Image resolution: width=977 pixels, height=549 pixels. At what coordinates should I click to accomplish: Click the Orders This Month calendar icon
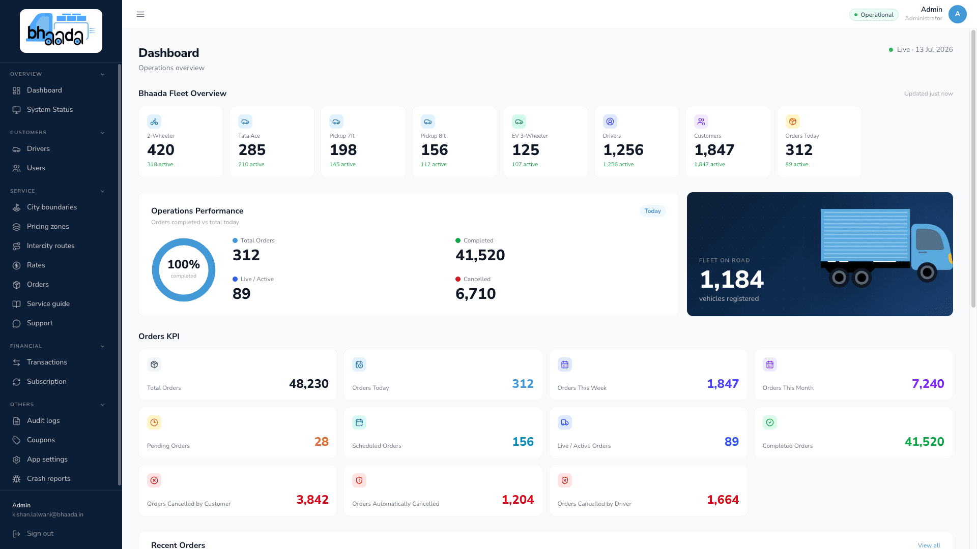click(770, 364)
